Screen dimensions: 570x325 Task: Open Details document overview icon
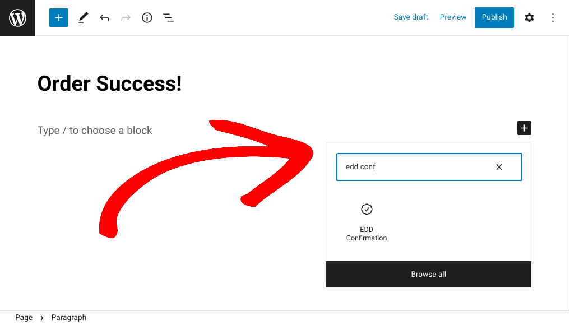point(147,17)
